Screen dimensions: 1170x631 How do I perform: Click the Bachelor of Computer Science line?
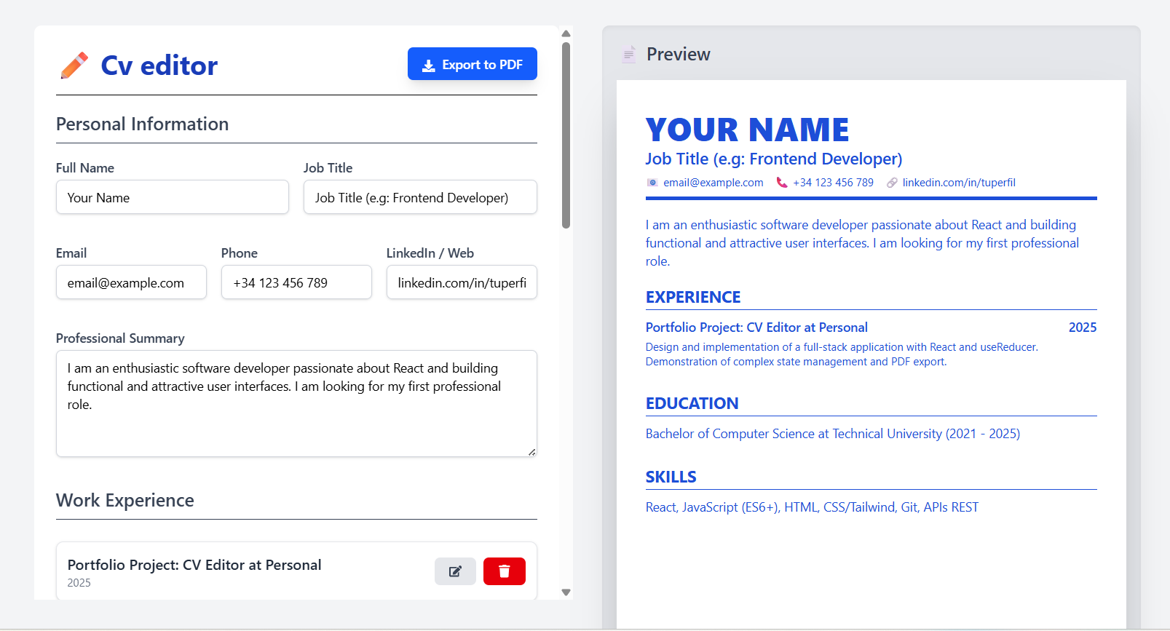coord(833,434)
